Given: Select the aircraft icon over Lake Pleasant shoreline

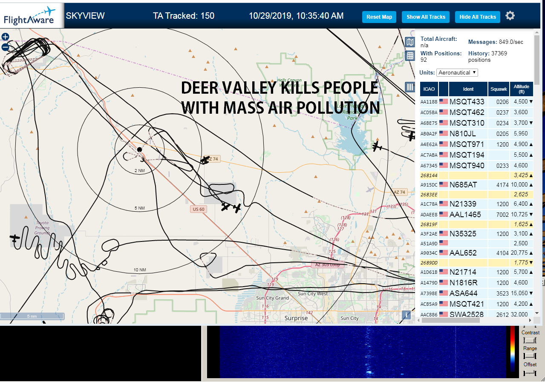Looking at the screenshot, I should click(x=377, y=147).
